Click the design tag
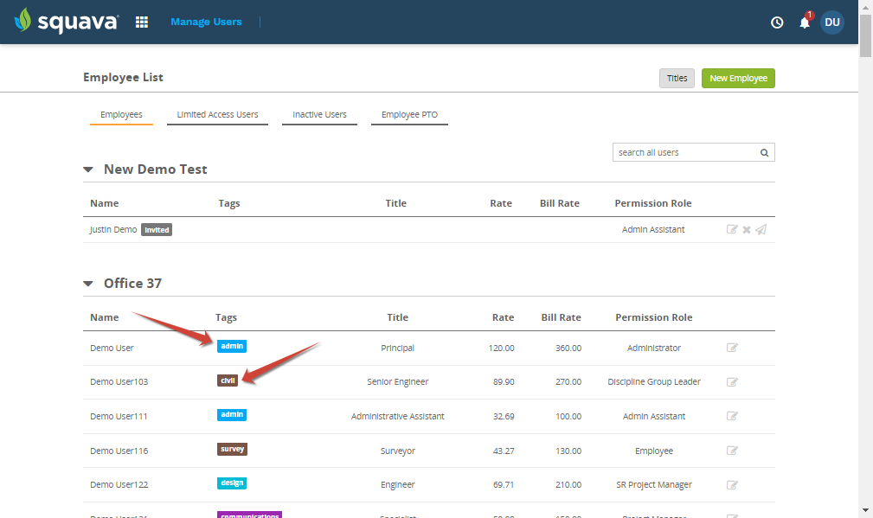873x518 pixels. tap(232, 483)
